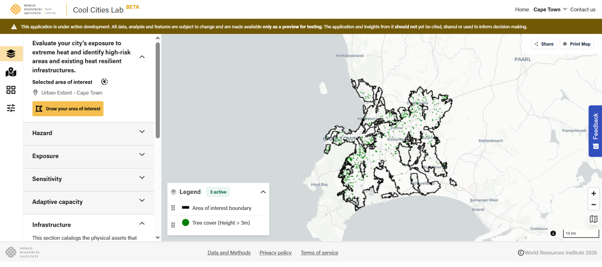602x267 pixels.
Task: Click the locate area of interest icon
Action: (x=104, y=82)
